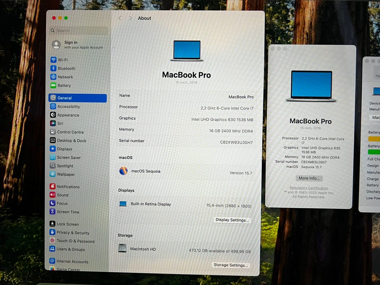The height and width of the screenshot is (285, 380).
Task: Click the Name field value MacBook Pro
Action: 241,97
